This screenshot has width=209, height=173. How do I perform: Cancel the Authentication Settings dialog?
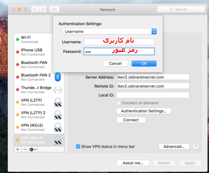click(115, 63)
